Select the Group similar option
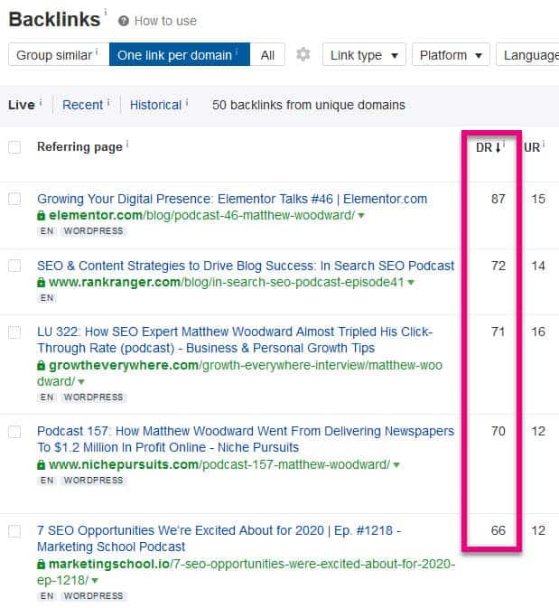This screenshot has width=559, height=608. [59, 55]
